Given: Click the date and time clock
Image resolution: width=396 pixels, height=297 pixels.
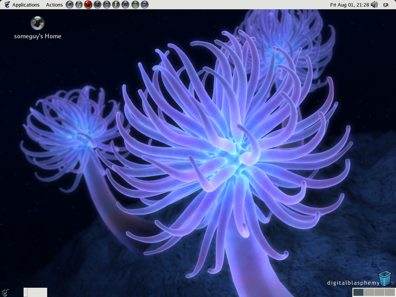Looking at the screenshot, I should coord(350,5).
